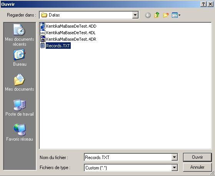The image size is (215, 176).
Task: Select KentikaMaBaseDeTest.4DL log file
Action: pos(68,33)
